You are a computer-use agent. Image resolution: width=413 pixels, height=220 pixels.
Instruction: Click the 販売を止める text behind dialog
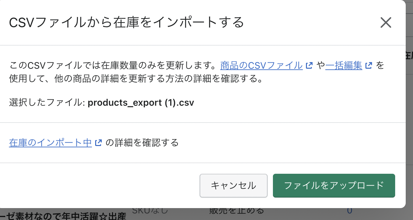237,211
